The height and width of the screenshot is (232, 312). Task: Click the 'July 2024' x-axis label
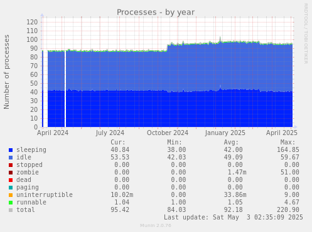pyautogui.click(x=110, y=133)
